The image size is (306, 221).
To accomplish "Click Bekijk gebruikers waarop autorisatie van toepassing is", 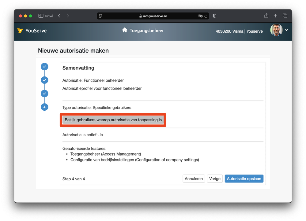I will pyautogui.click(x=113, y=120).
